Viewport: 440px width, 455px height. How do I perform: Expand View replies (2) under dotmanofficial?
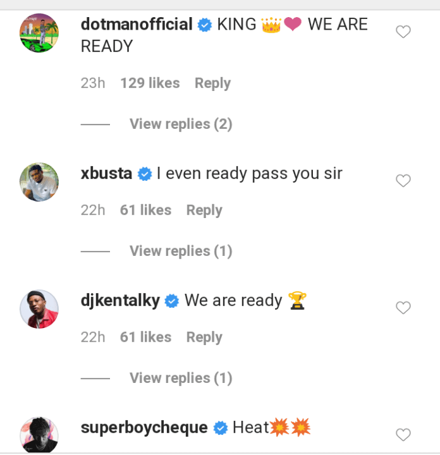[x=181, y=124]
